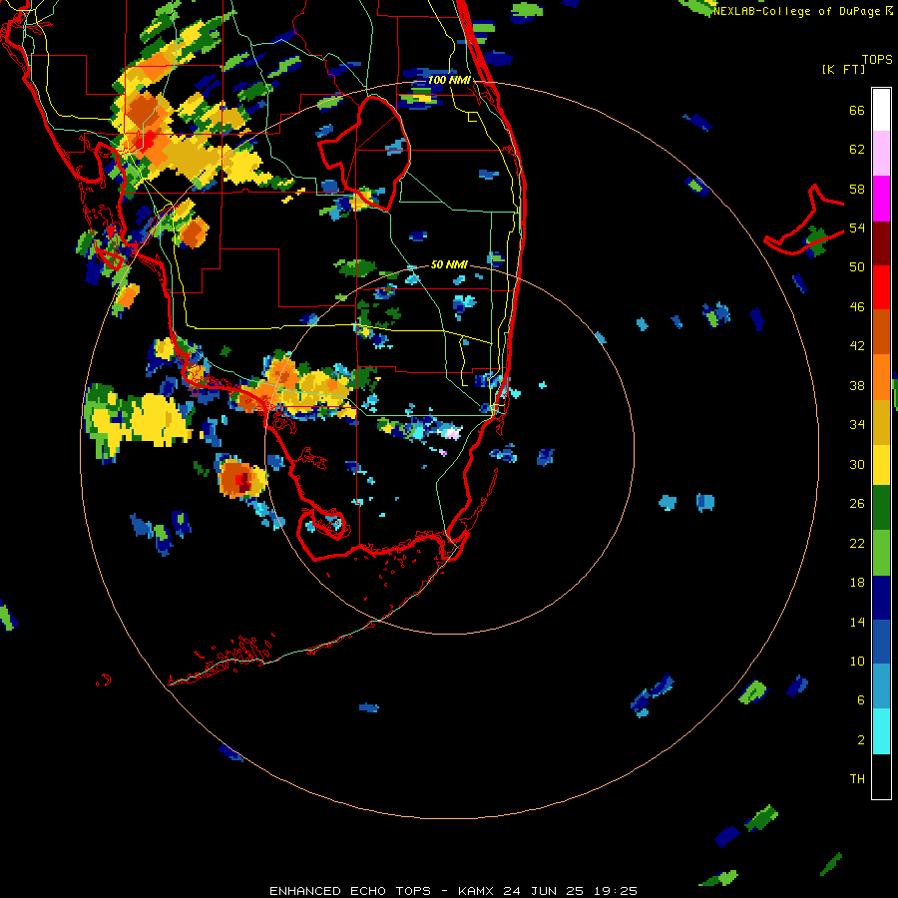Click the "19:25" timestamp

coord(616,891)
